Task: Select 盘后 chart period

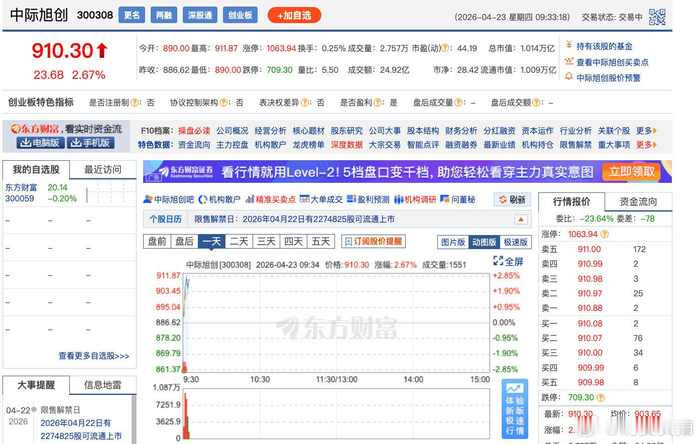Action: 184,242
